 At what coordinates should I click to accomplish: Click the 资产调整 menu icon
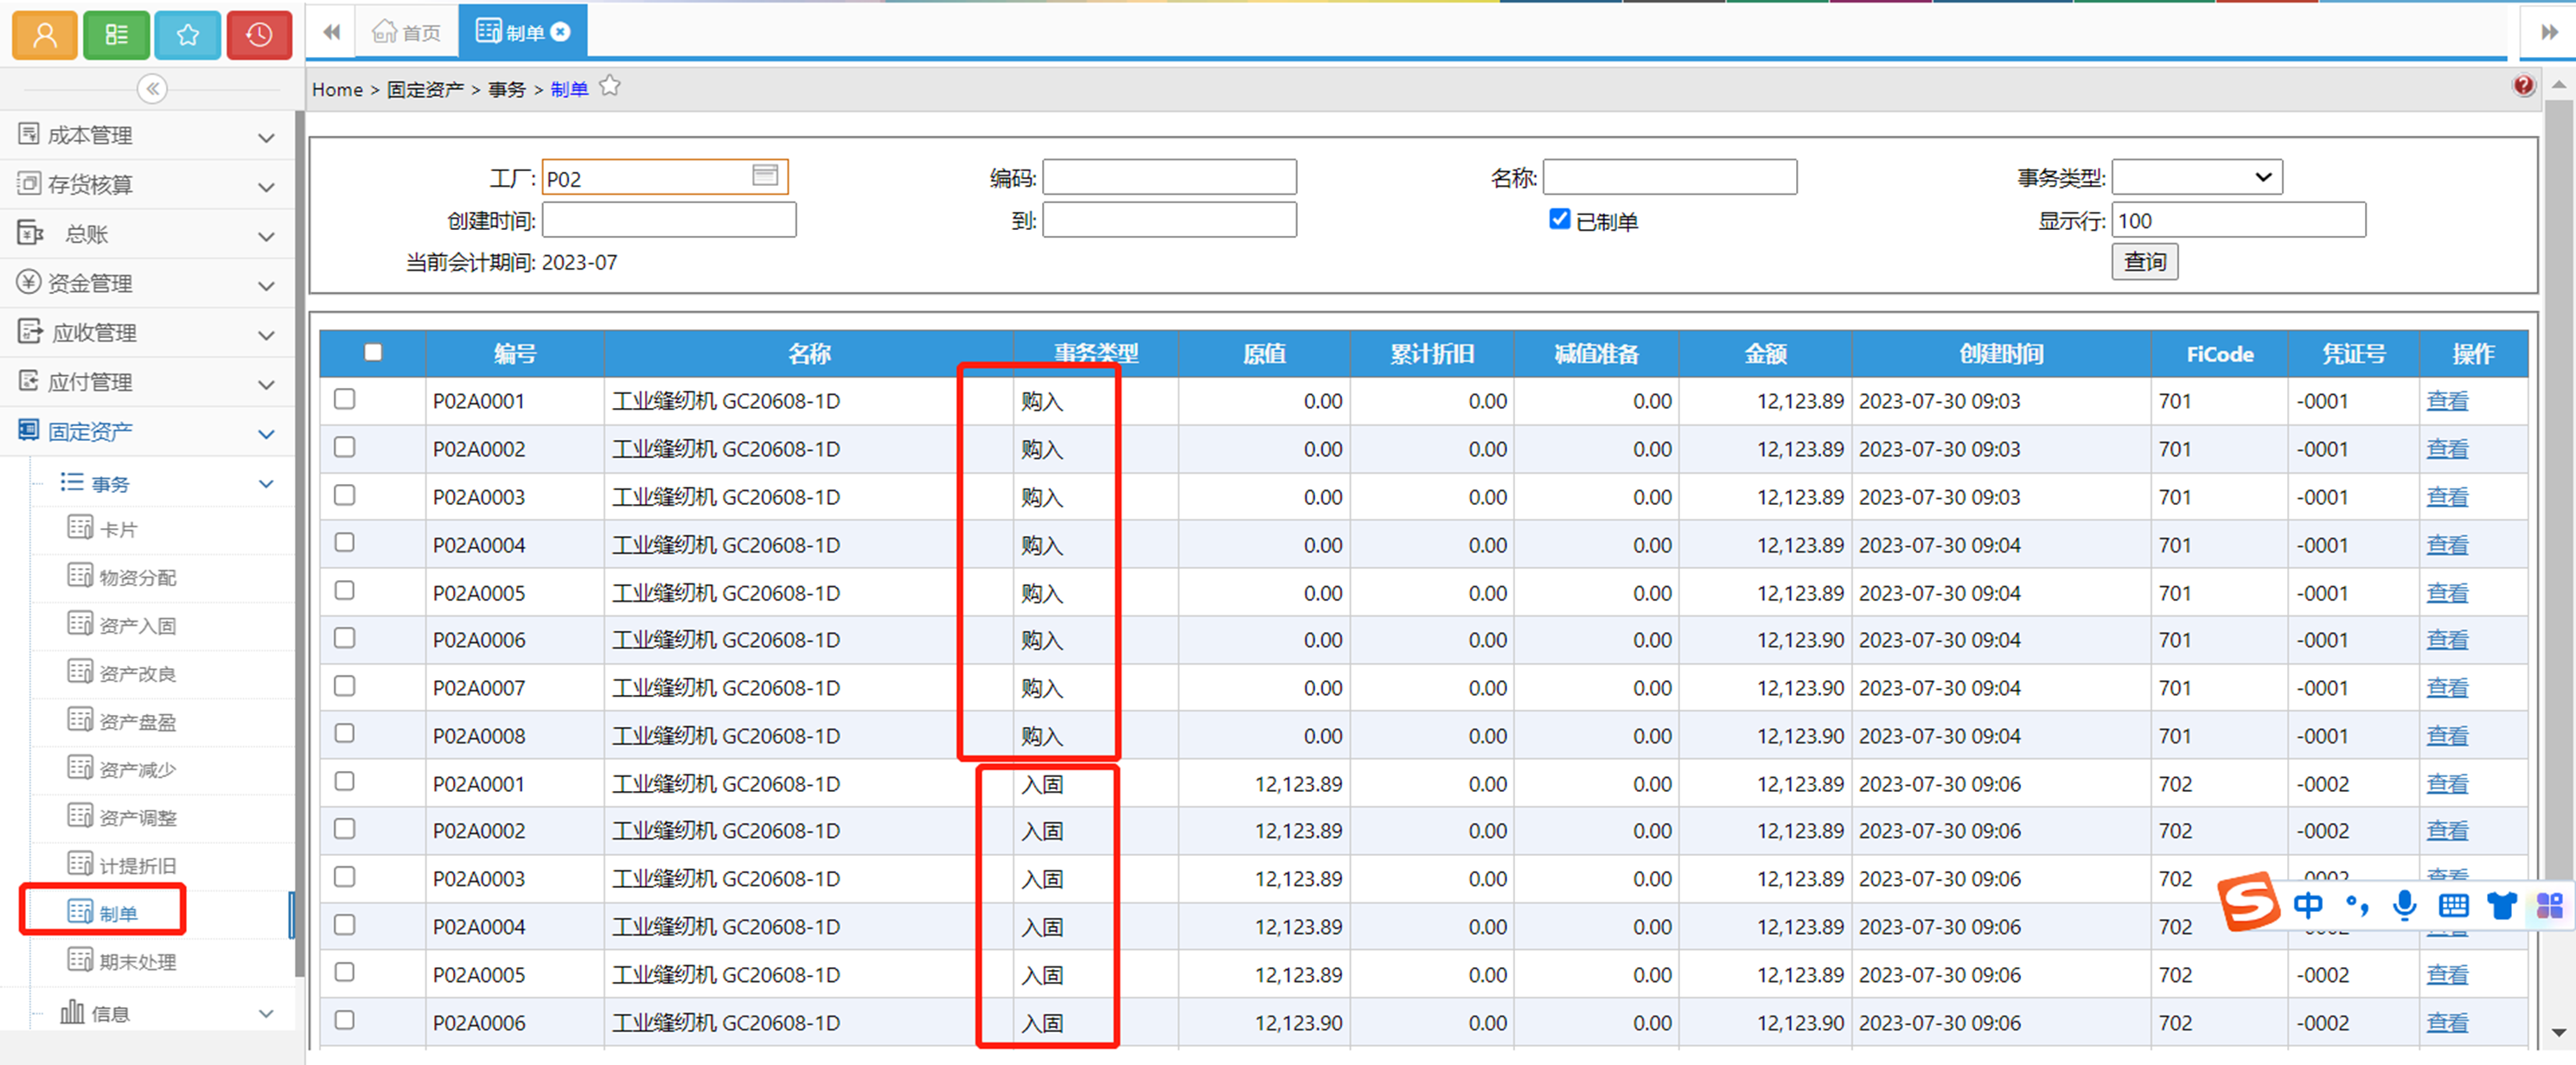click(80, 815)
